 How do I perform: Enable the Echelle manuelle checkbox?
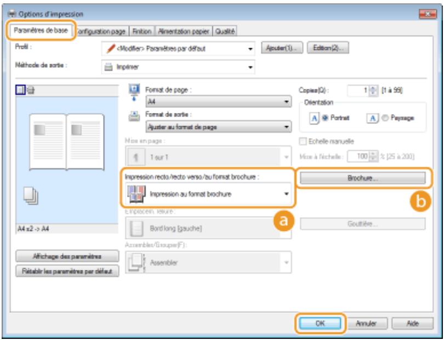click(x=303, y=141)
